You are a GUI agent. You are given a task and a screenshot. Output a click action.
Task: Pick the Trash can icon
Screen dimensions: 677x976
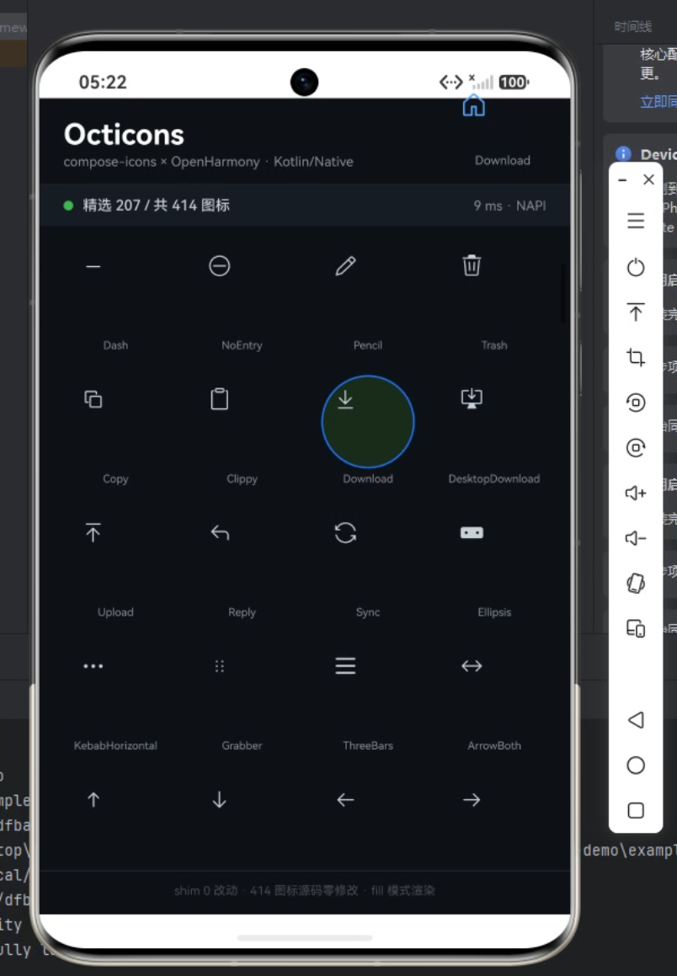point(472,265)
